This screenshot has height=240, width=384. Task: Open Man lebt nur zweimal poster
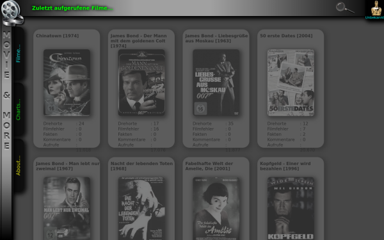point(67,209)
